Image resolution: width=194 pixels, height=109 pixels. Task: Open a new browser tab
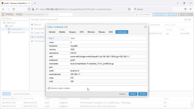(35, 3)
